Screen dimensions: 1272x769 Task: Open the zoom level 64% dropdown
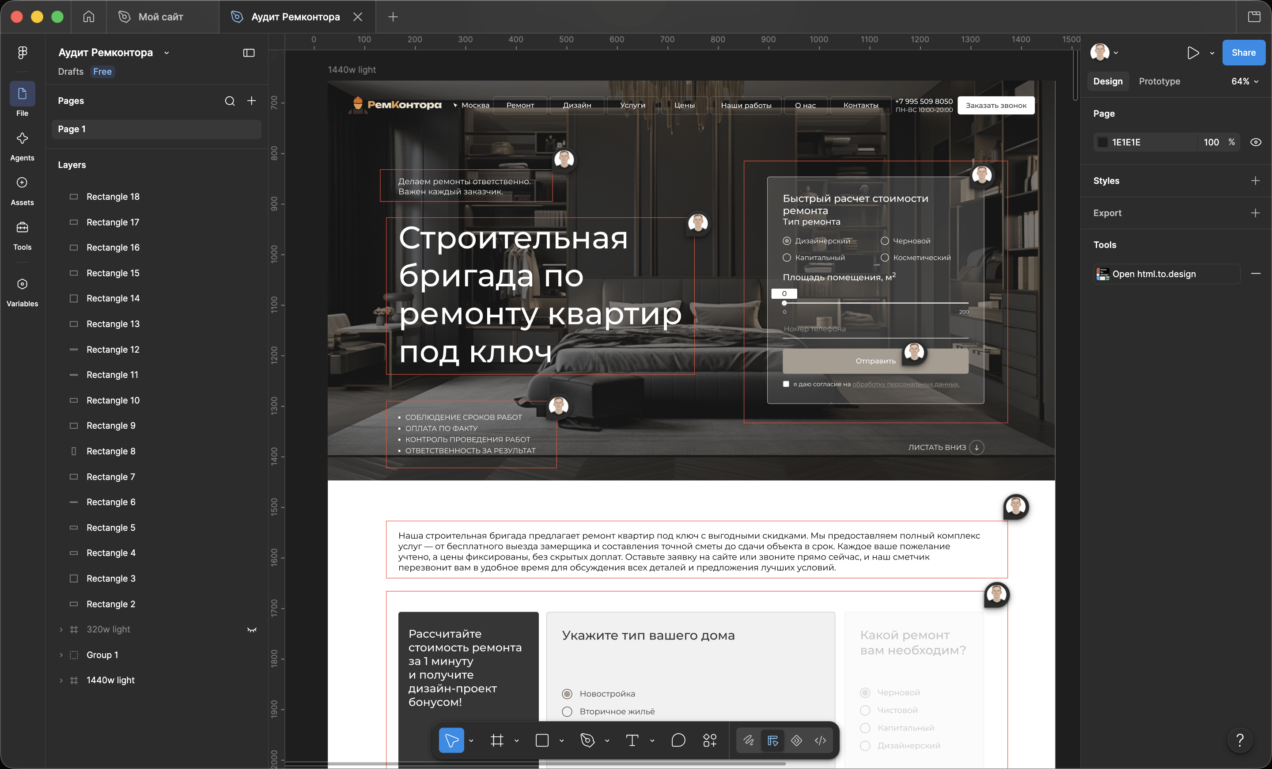[1245, 81]
